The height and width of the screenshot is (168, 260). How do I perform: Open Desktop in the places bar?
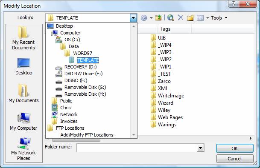24,67
